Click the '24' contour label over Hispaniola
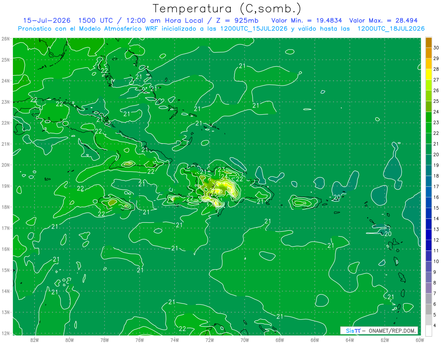 (x=224, y=176)
